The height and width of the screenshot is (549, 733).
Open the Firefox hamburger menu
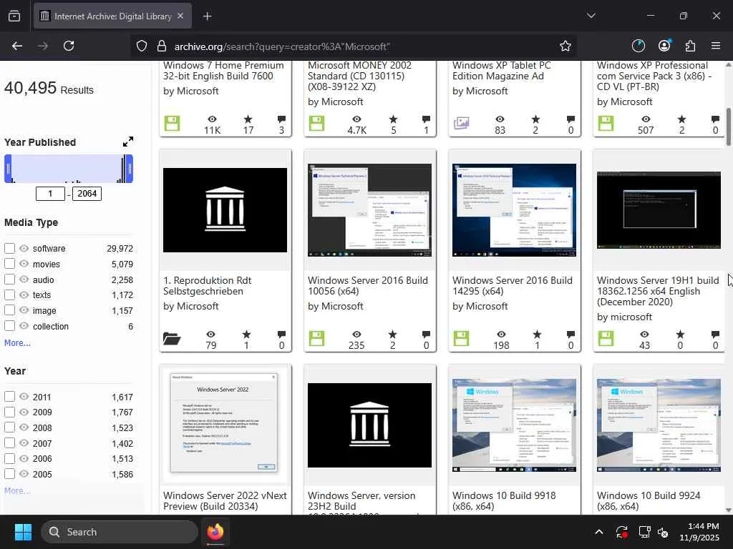click(716, 46)
